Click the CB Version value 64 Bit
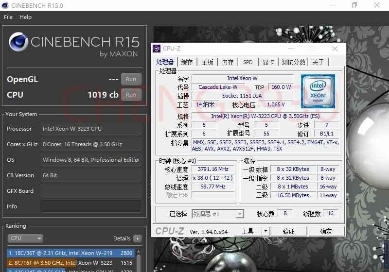 (91, 175)
